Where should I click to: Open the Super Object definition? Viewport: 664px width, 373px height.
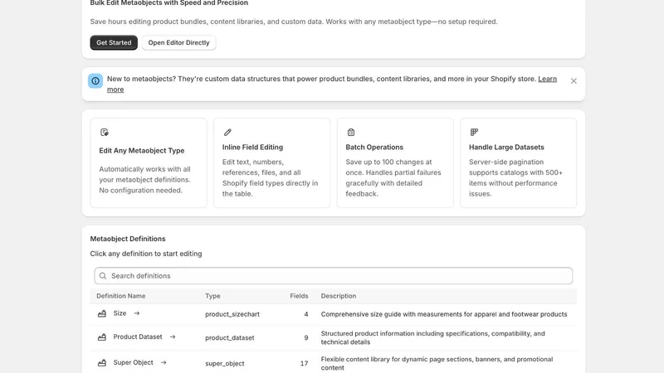click(133, 362)
